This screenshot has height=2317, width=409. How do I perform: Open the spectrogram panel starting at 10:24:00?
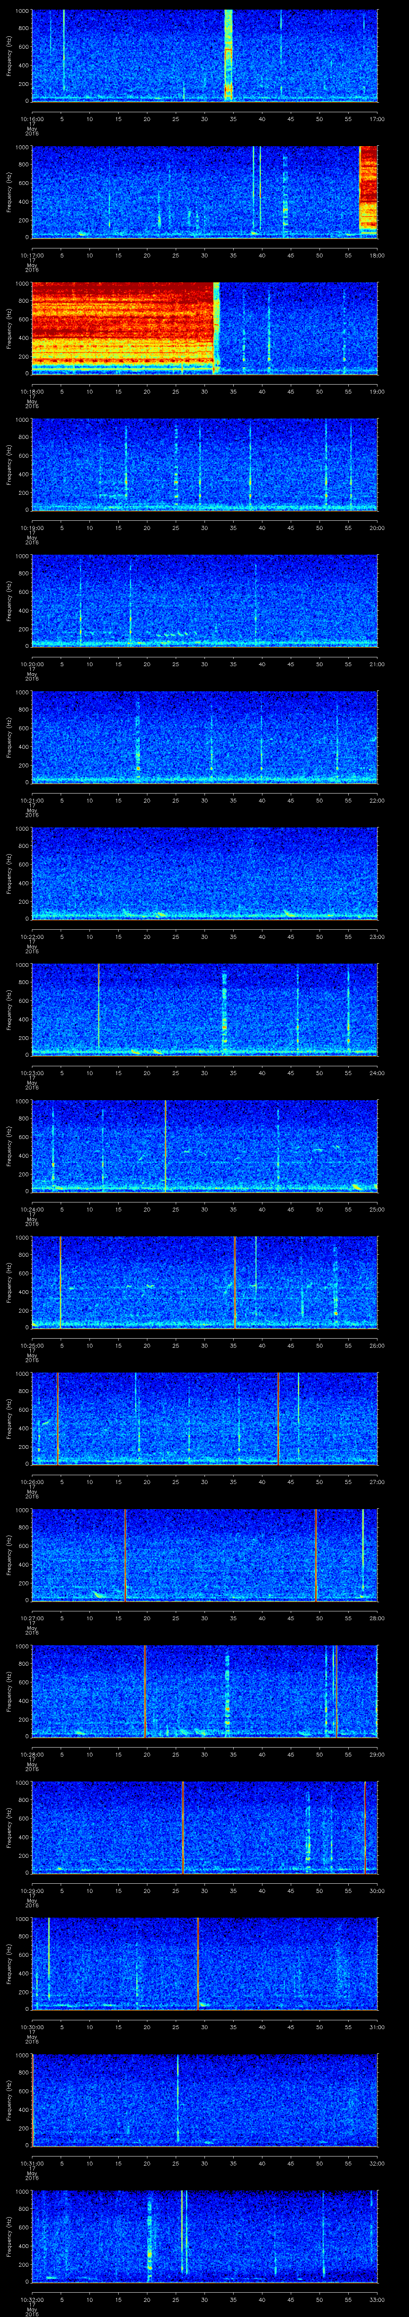click(x=204, y=1146)
